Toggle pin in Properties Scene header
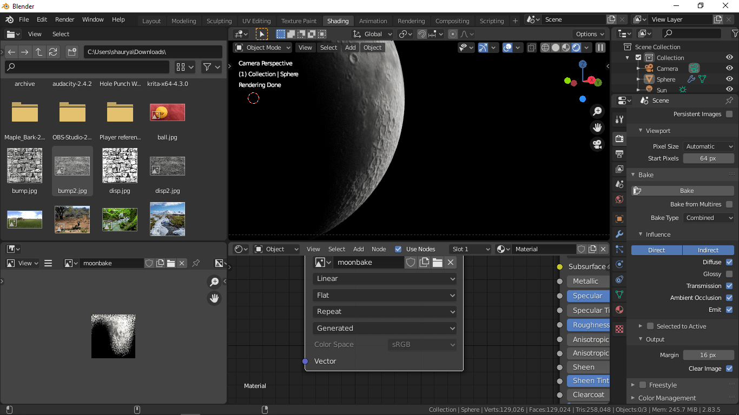 click(729, 101)
